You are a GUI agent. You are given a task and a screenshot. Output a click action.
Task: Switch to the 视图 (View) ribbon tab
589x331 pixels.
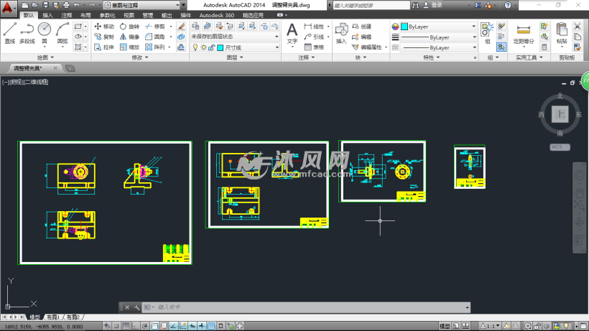(129, 15)
